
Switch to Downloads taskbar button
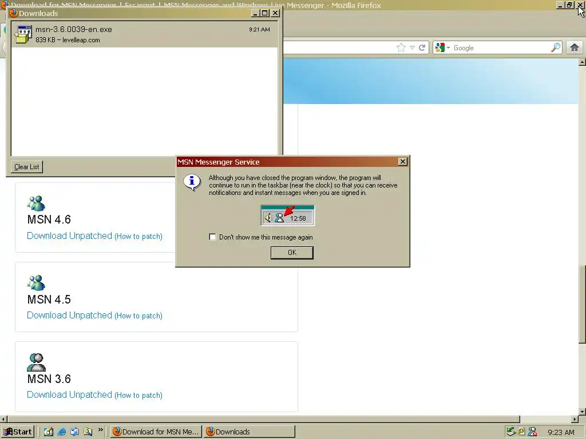[250, 432]
